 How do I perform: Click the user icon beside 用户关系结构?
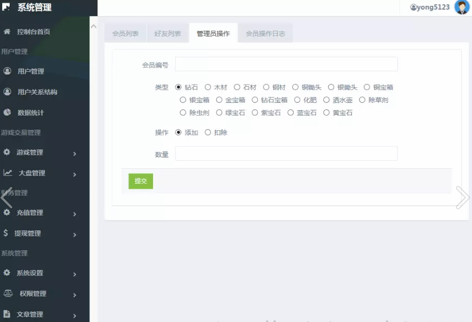tap(7, 92)
